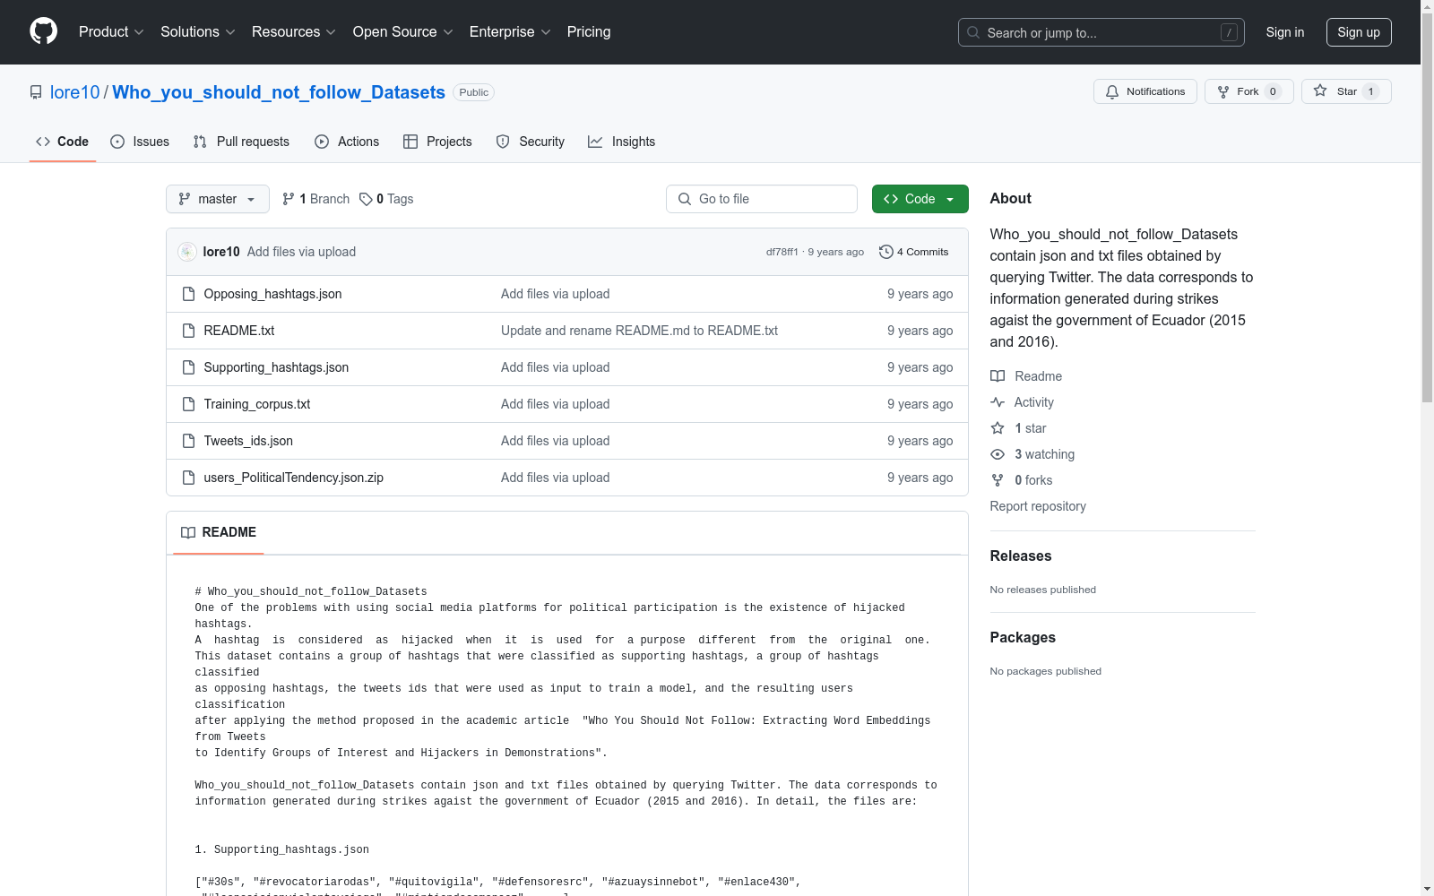Click the pulse icon beside Activity
The image size is (1434, 896).
998,402
